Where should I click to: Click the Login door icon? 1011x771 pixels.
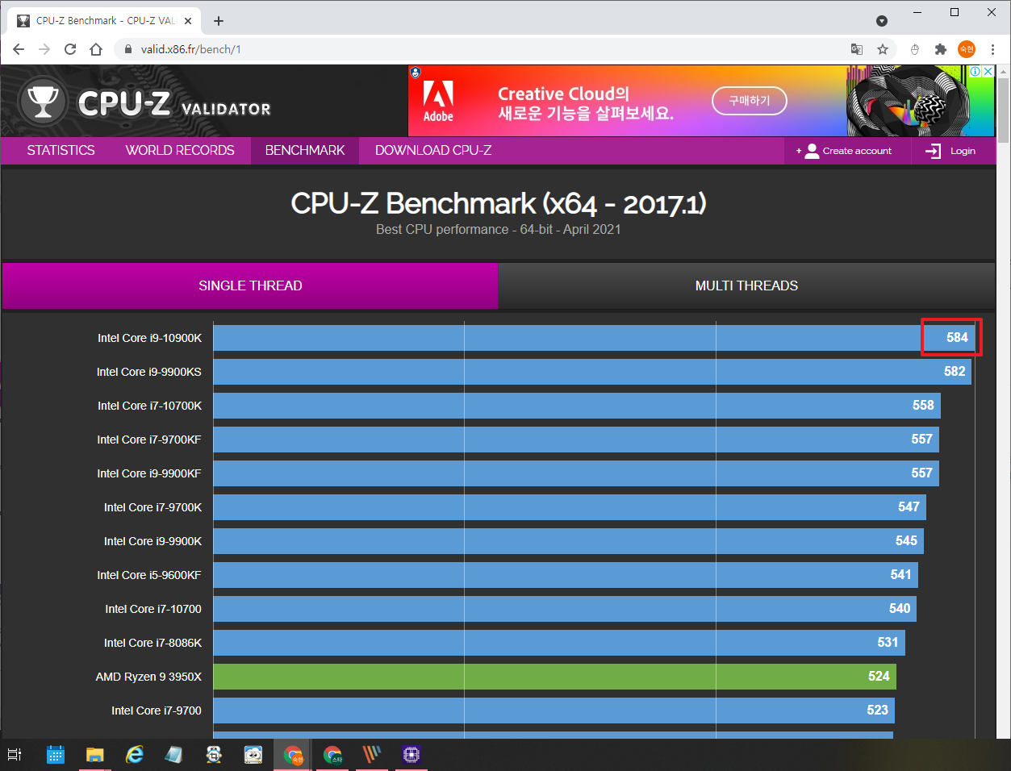pos(933,151)
